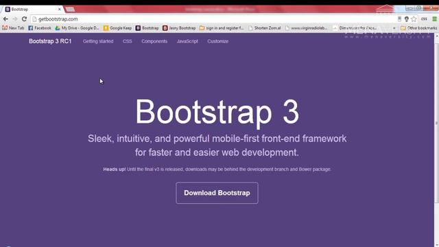Open the Shorten Zoom.al bookmark
This screenshot has width=439, height=247.
(265, 28)
